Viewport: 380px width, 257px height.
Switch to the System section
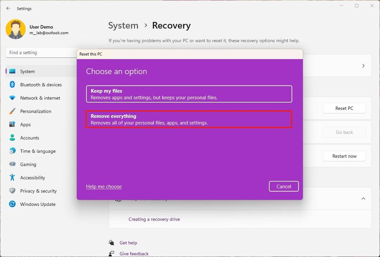27,71
